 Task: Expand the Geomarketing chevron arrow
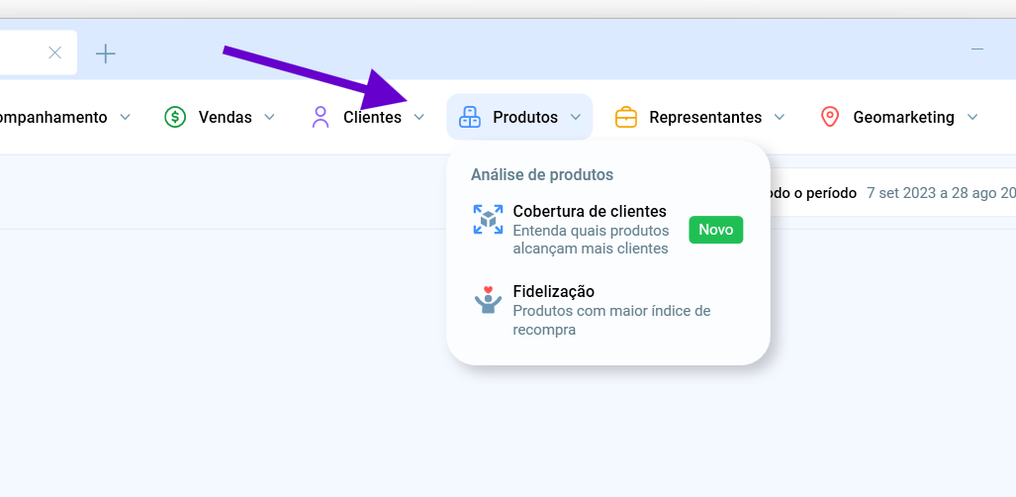971,118
